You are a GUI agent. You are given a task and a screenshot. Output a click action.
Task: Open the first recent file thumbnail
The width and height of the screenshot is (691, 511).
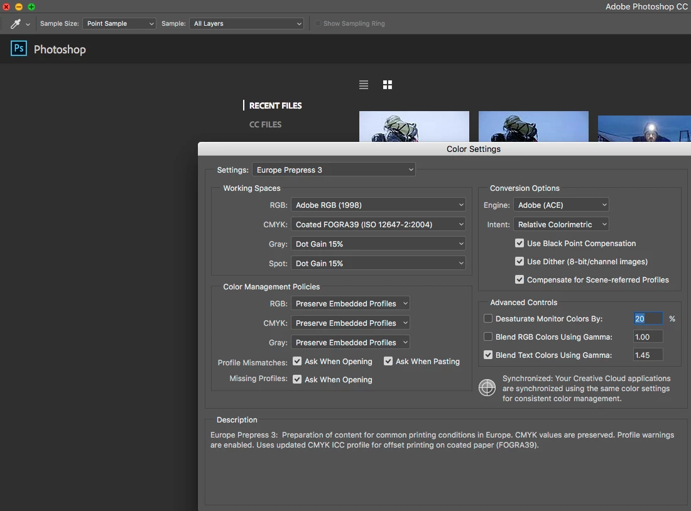pyautogui.click(x=414, y=126)
